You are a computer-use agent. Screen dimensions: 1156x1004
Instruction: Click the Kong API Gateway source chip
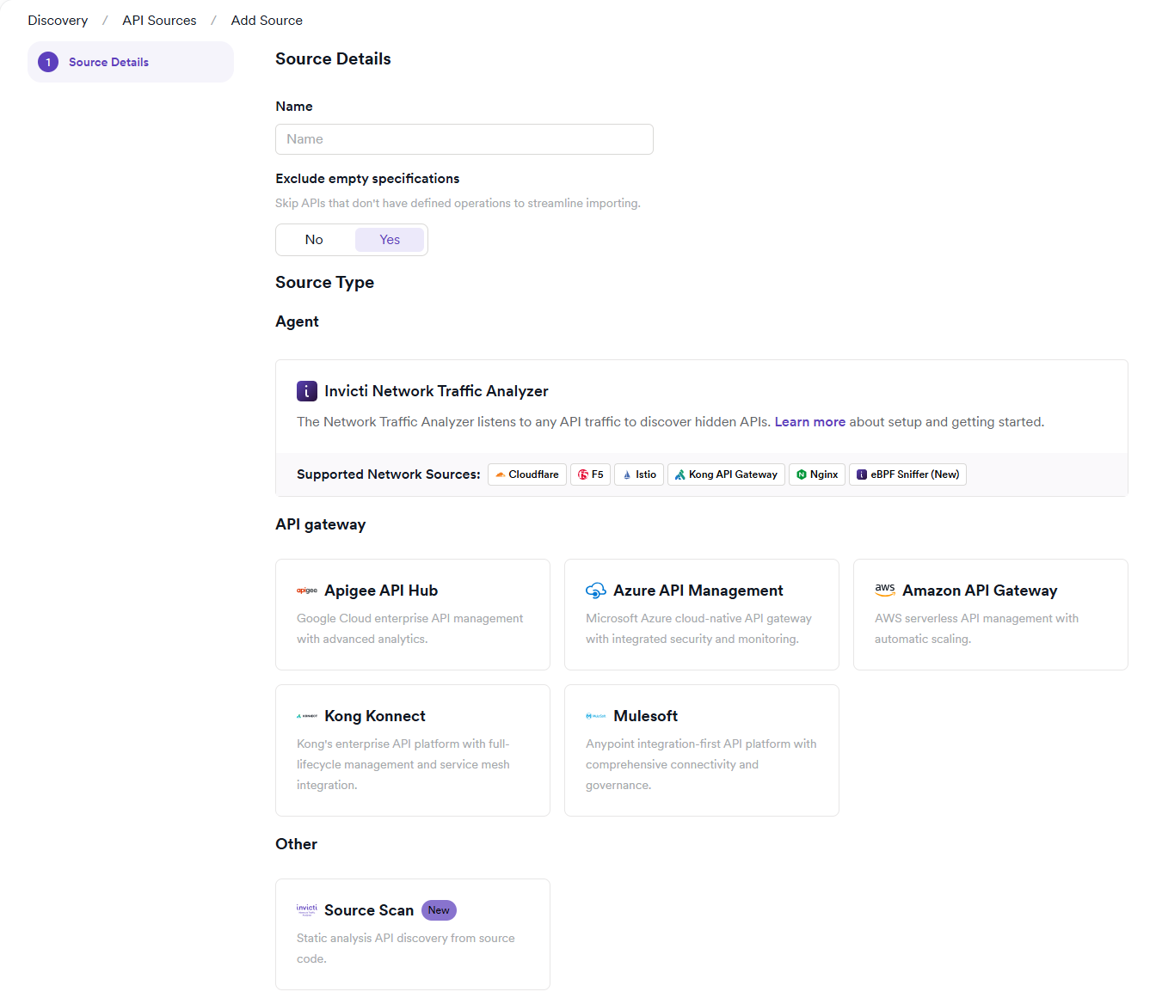pyautogui.click(x=726, y=474)
